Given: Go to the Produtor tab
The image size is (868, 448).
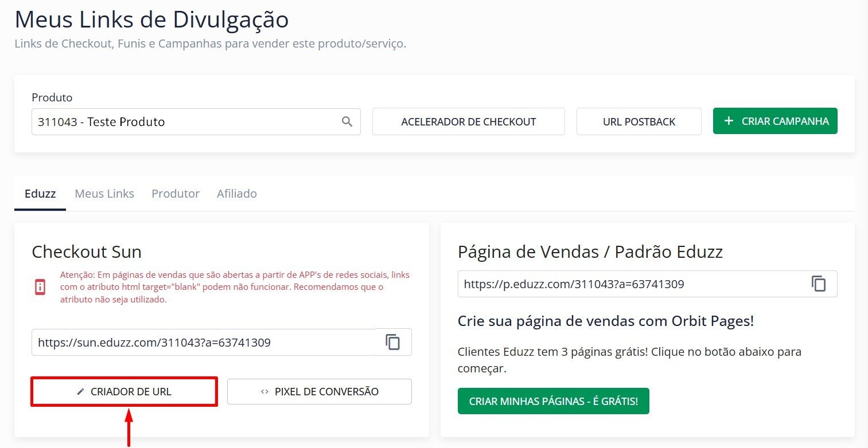Looking at the screenshot, I should pyautogui.click(x=176, y=194).
